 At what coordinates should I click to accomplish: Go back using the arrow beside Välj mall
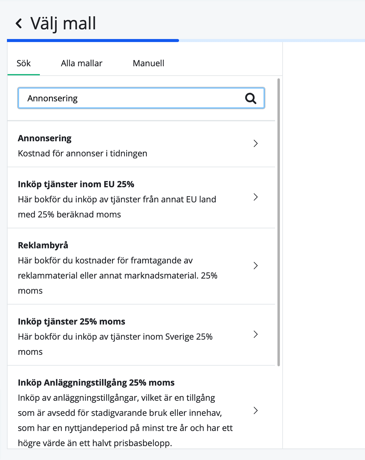19,23
